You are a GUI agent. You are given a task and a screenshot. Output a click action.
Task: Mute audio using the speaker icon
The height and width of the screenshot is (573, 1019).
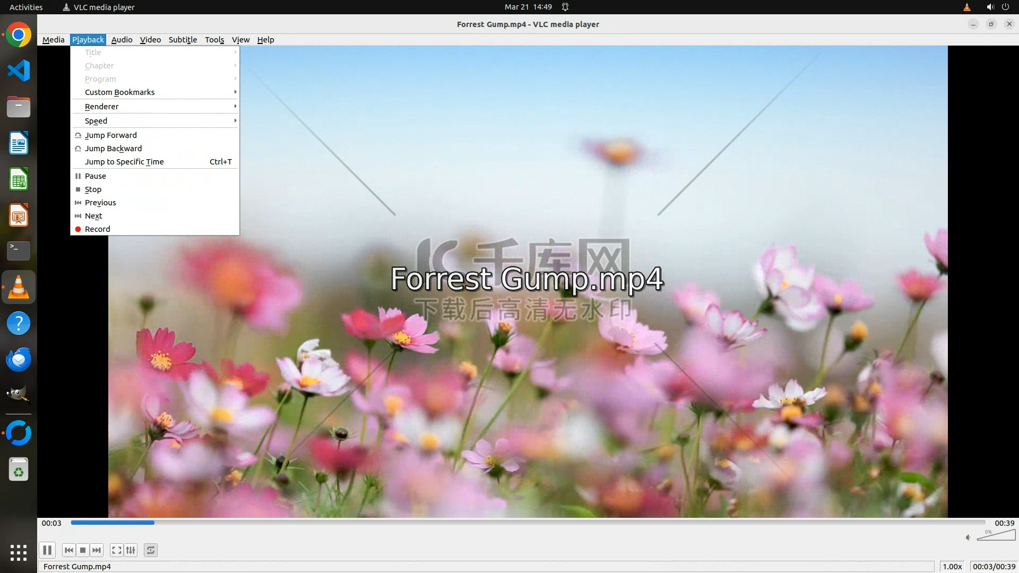[x=968, y=537]
